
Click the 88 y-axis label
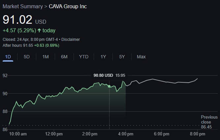coord(5,112)
